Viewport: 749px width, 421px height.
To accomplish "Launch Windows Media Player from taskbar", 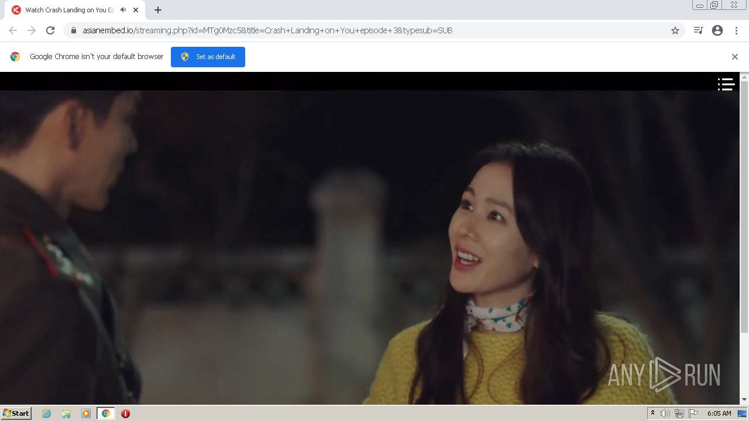I will [x=86, y=413].
